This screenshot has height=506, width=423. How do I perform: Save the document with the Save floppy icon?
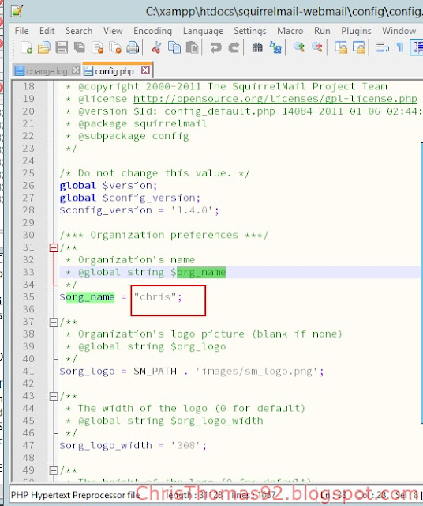62,47
